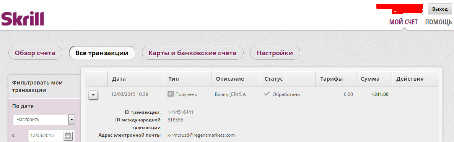Open the calendar picker for start date

[x=68, y=136]
